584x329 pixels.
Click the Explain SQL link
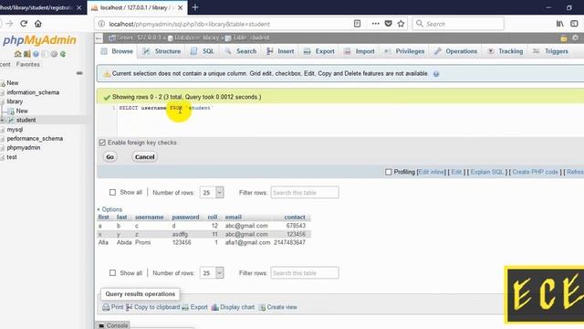486,172
